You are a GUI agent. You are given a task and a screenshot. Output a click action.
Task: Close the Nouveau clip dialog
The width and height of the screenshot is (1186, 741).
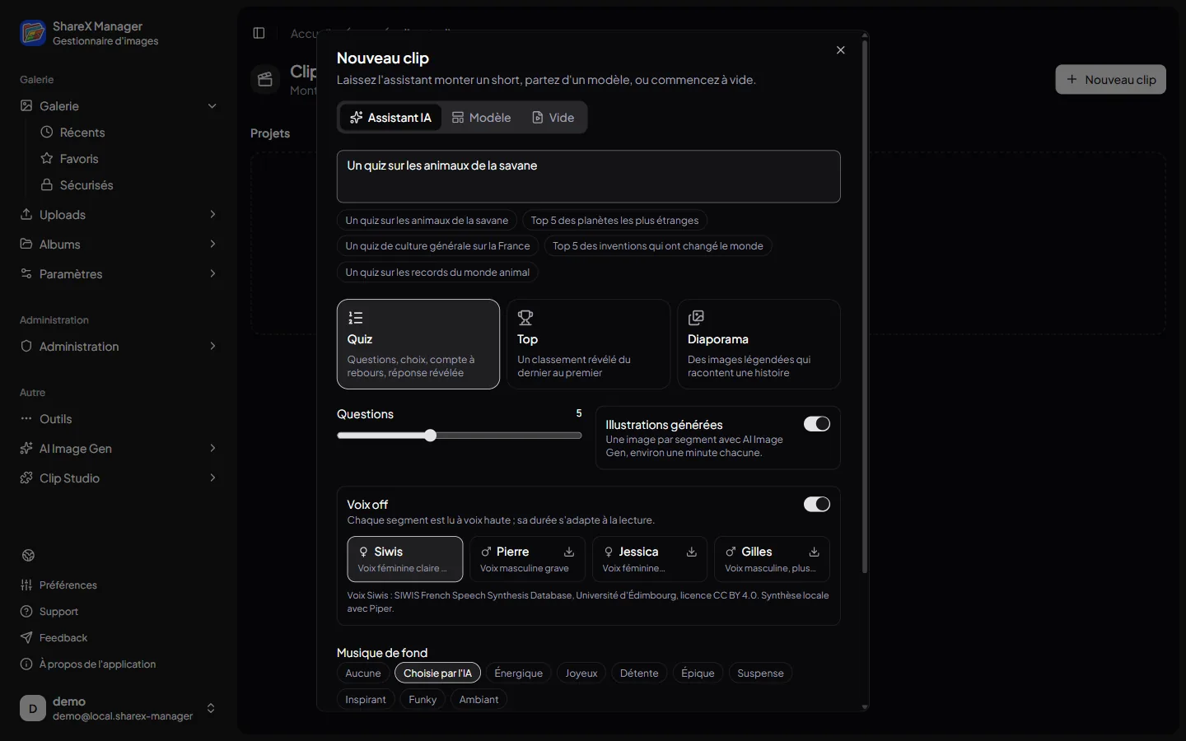841,50
